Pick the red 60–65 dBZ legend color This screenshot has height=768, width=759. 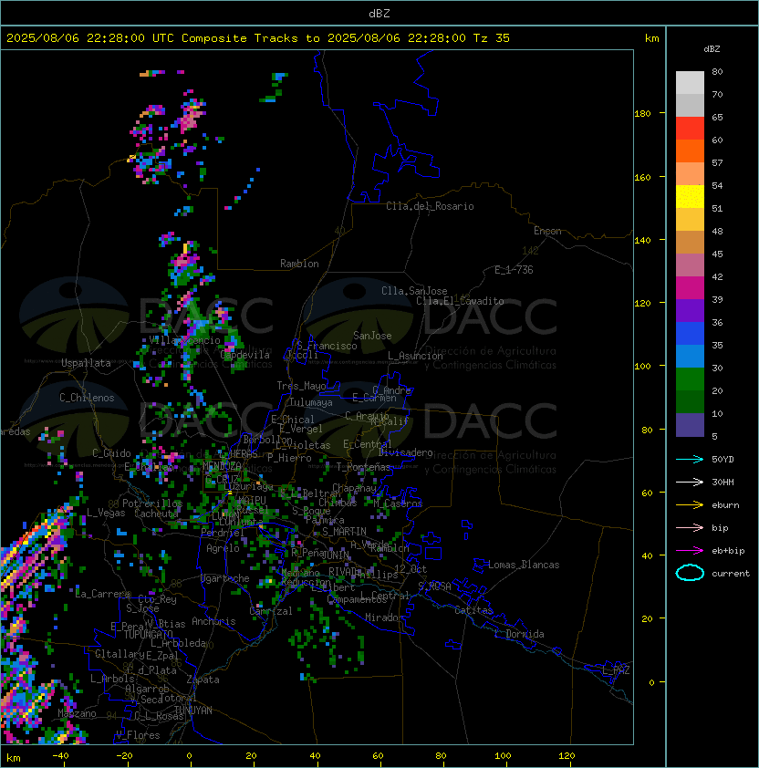690,129
